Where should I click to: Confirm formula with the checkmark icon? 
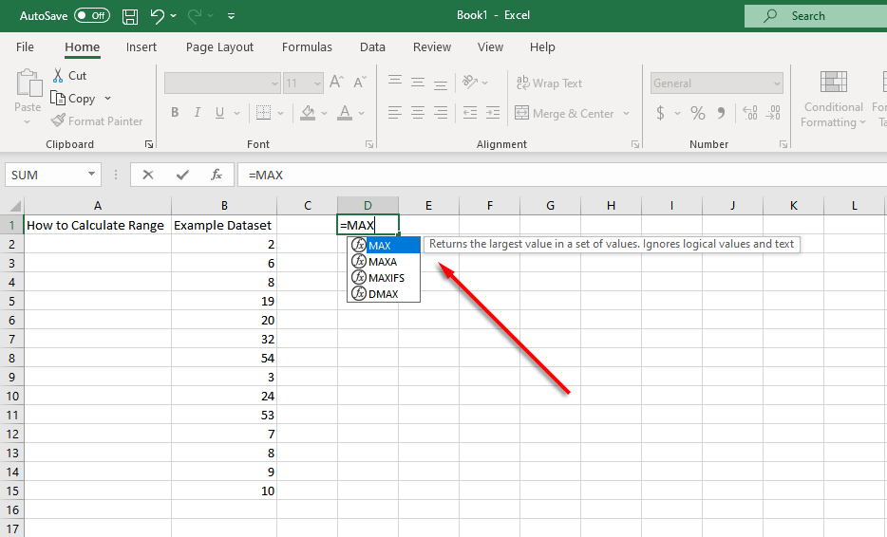click(182, 175)
